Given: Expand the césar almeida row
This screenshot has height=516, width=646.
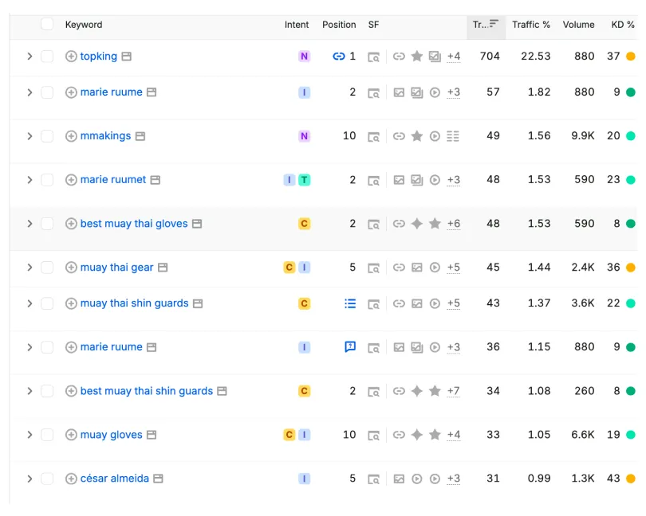Looking at the screenshot, I should [30, 479].
